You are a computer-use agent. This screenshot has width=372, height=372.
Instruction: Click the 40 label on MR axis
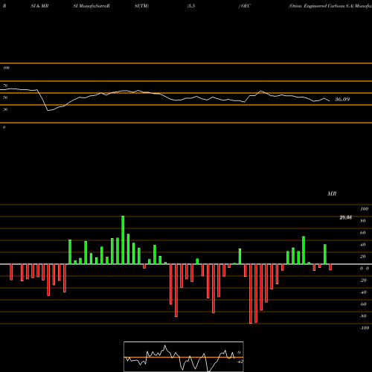[363, 245]
